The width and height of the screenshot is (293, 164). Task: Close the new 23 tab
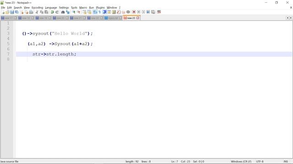pyautogui.click(x=138, y=18)
